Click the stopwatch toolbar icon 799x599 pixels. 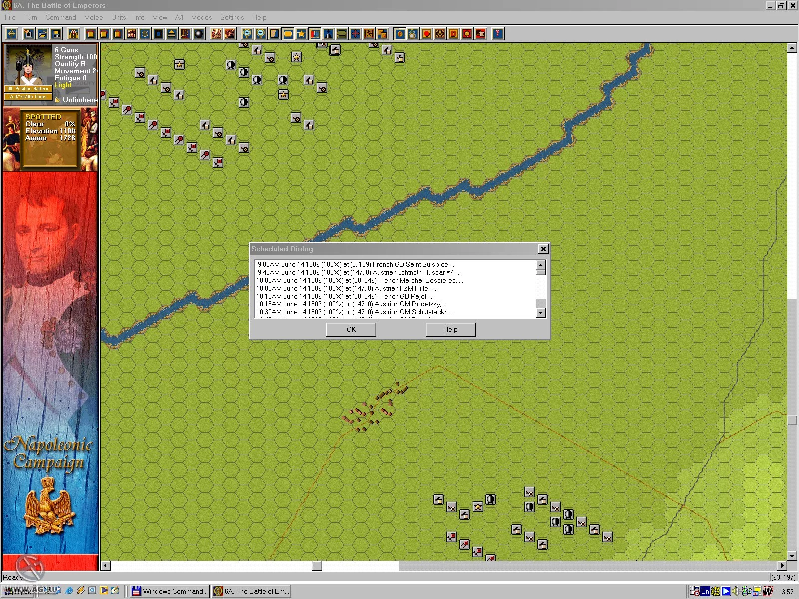point(413,34)
